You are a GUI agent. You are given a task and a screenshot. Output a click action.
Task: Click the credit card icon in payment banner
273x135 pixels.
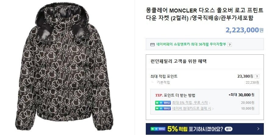[x=152, y=45]
